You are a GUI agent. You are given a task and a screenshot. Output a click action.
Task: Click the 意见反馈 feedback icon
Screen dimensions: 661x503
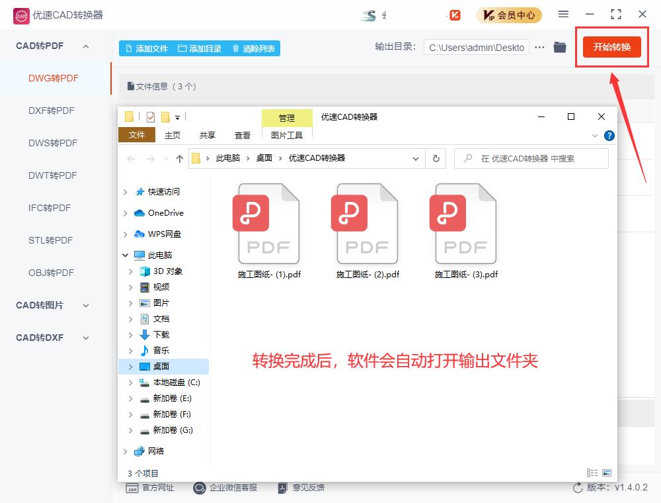pyautogui.click(x=283, y=488)
